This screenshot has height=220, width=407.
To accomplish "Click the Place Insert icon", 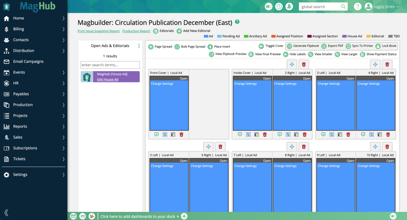I will coord(210,47).
